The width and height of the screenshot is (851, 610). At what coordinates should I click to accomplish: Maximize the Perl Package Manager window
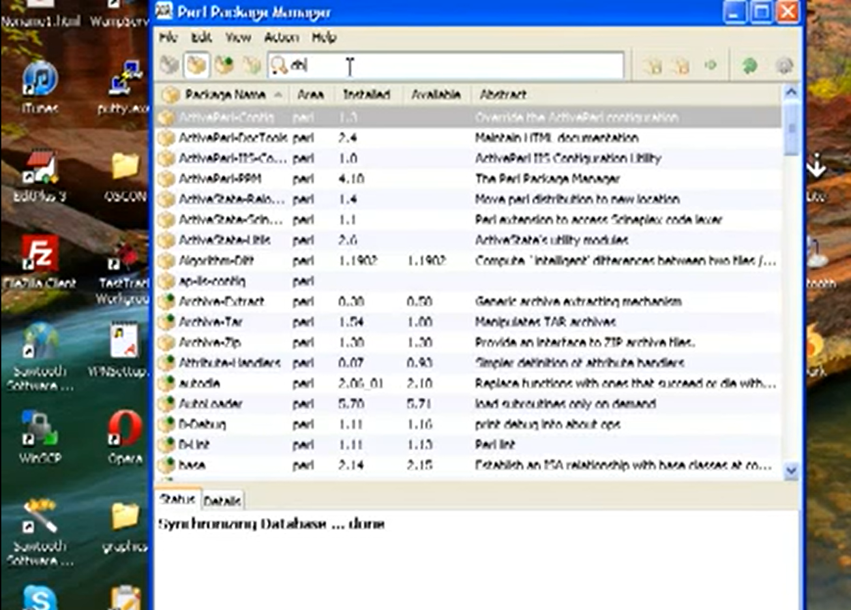(761, 12)
